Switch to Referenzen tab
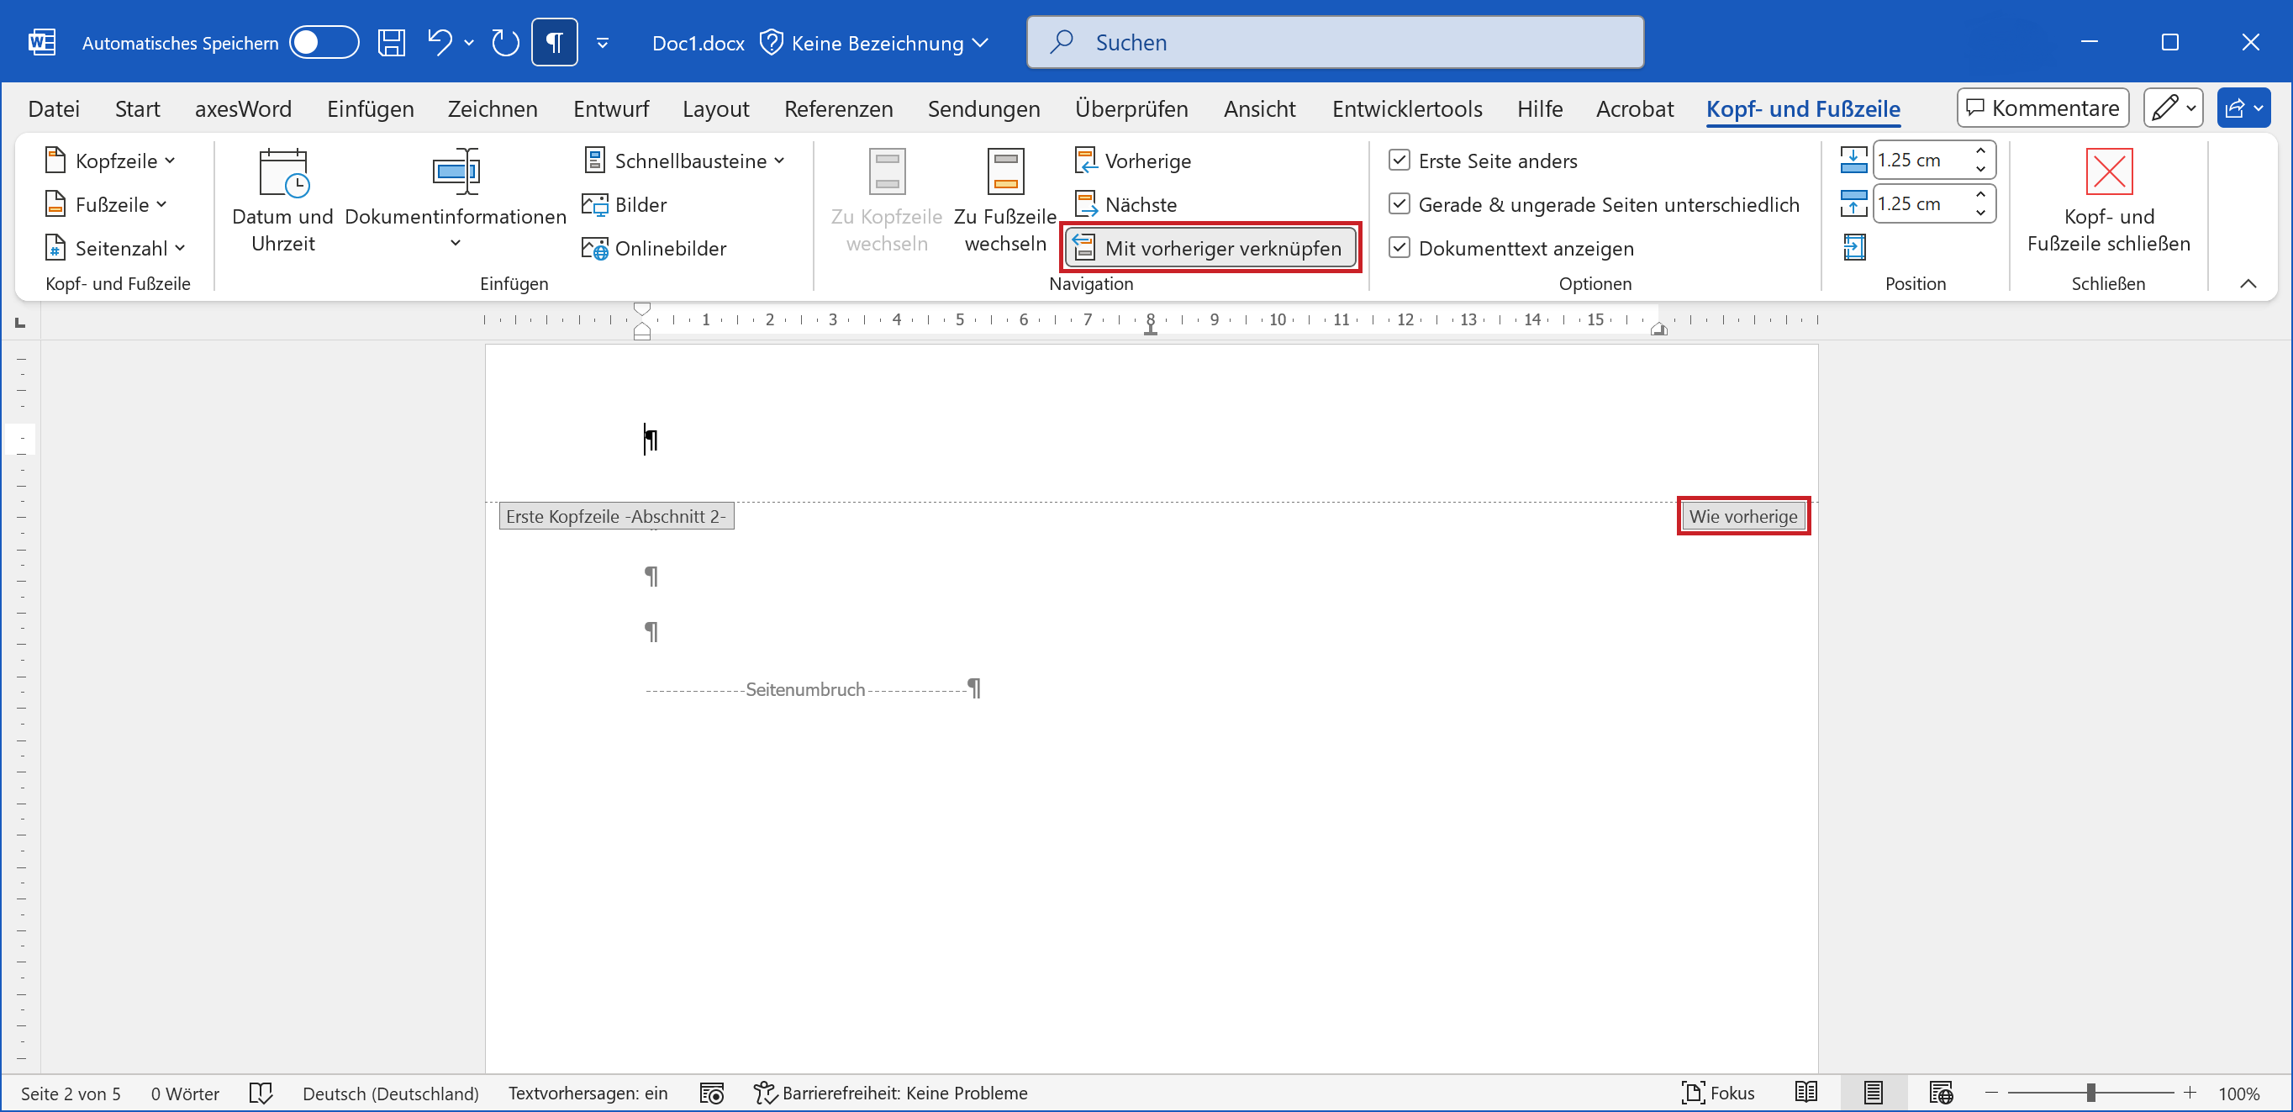Screen dimensions: 2293x1112 (838, 108)
